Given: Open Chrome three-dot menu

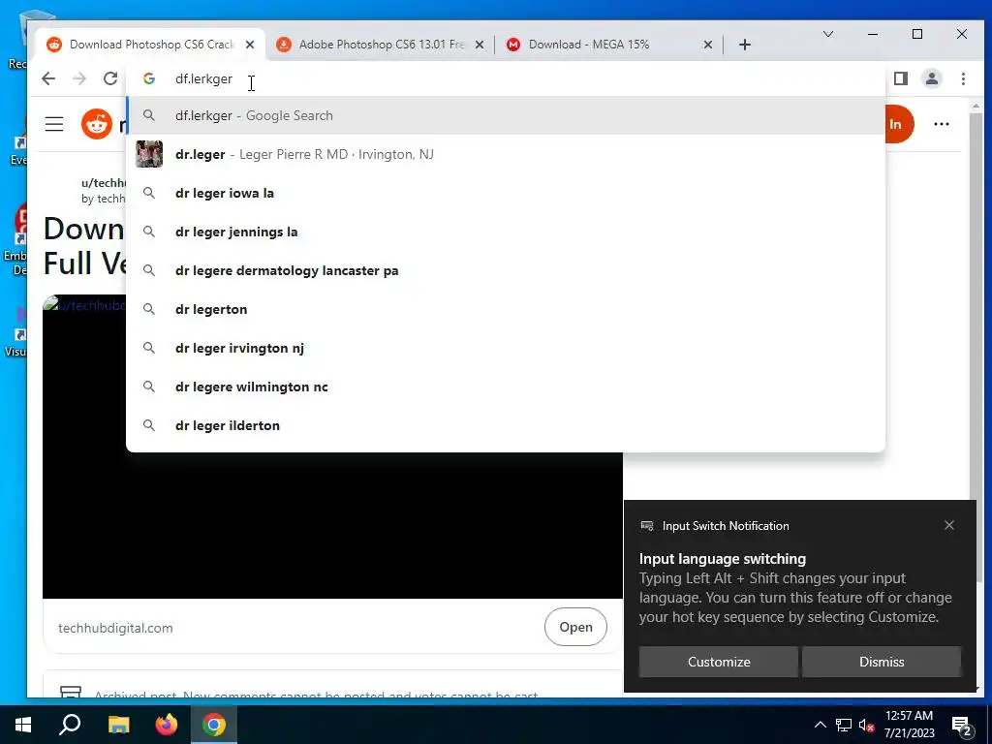Looking at the screenshot, I should (x=963, y=78).
